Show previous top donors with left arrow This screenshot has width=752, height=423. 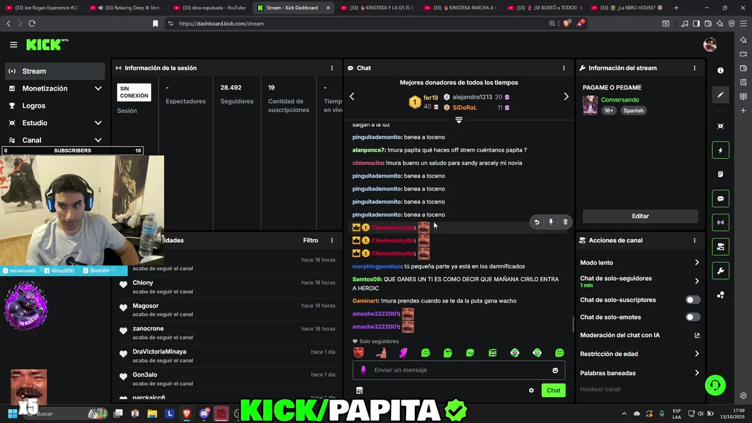click(352, 96)
